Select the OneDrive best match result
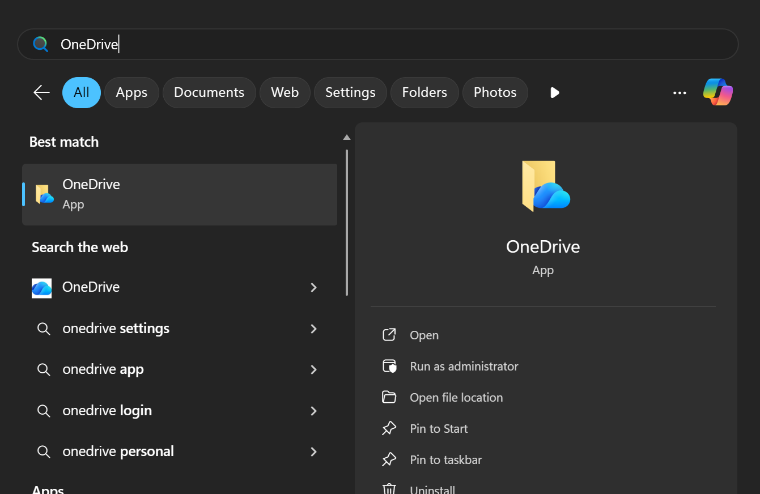The width and height of the screenshot is (760, 494). coord(179,194)
